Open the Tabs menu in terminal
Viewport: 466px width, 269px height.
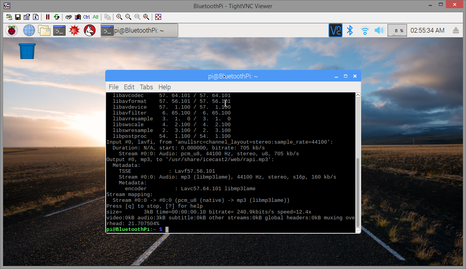[x=146, y=87]
